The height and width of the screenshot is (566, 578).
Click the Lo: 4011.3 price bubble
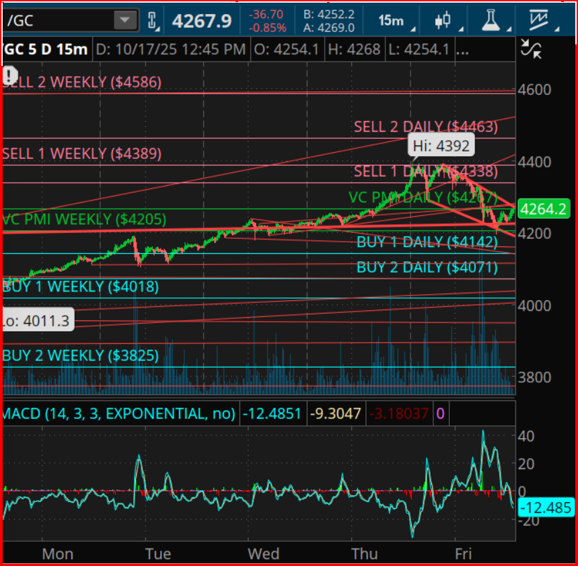36,320
